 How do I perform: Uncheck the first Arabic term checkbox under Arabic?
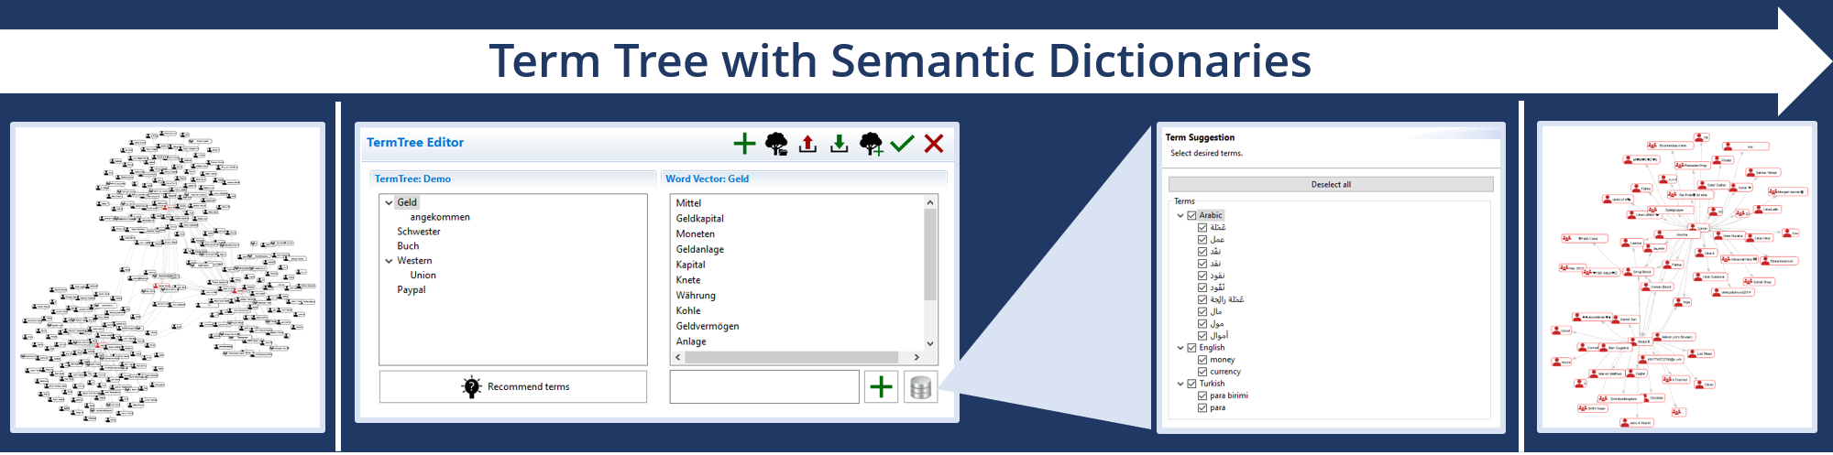click(x=1202, y=228)
